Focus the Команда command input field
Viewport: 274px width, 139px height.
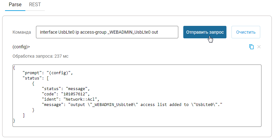[107, 32]
